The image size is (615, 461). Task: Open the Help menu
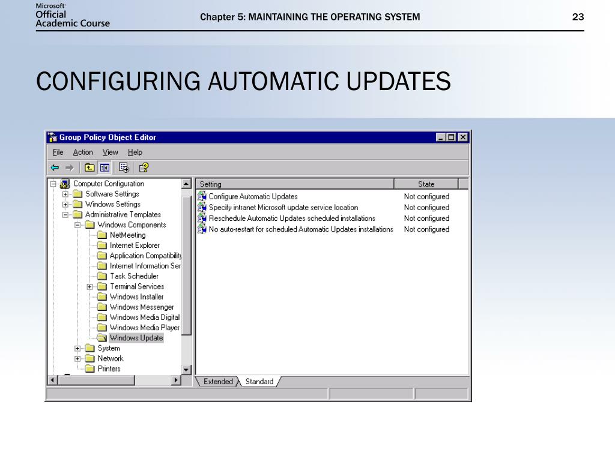point(135,152)
